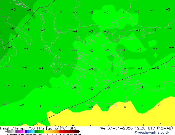Select the bright red swatch in the color scale
This screenshot has width=175, height=135.
point(60,131)
